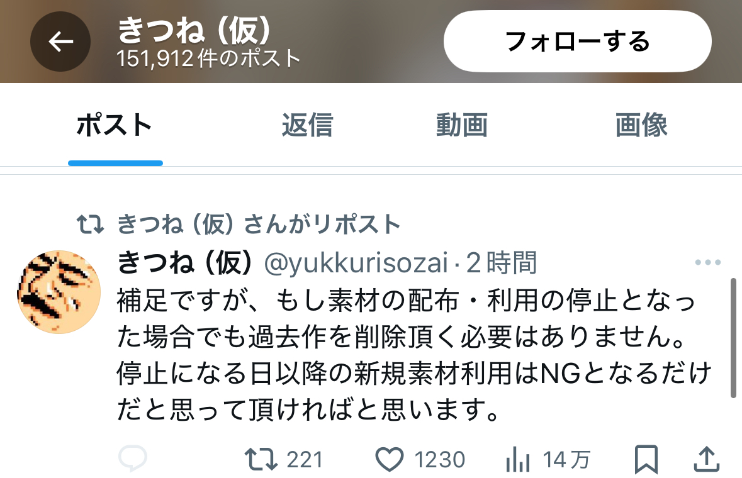
Task: Click the きつね（仮） author name in post
Action: pos(184,262)
